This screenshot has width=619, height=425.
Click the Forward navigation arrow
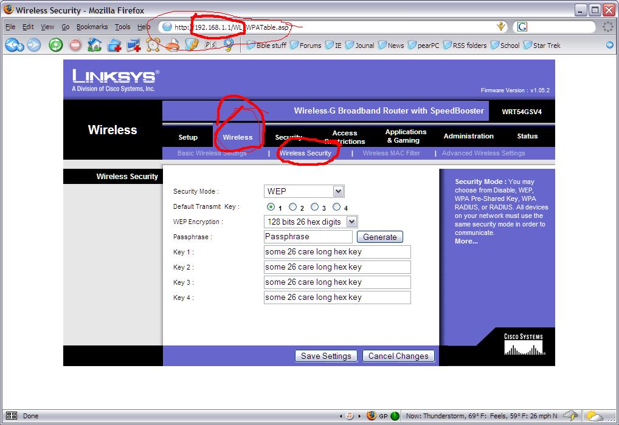click(34, 45)
